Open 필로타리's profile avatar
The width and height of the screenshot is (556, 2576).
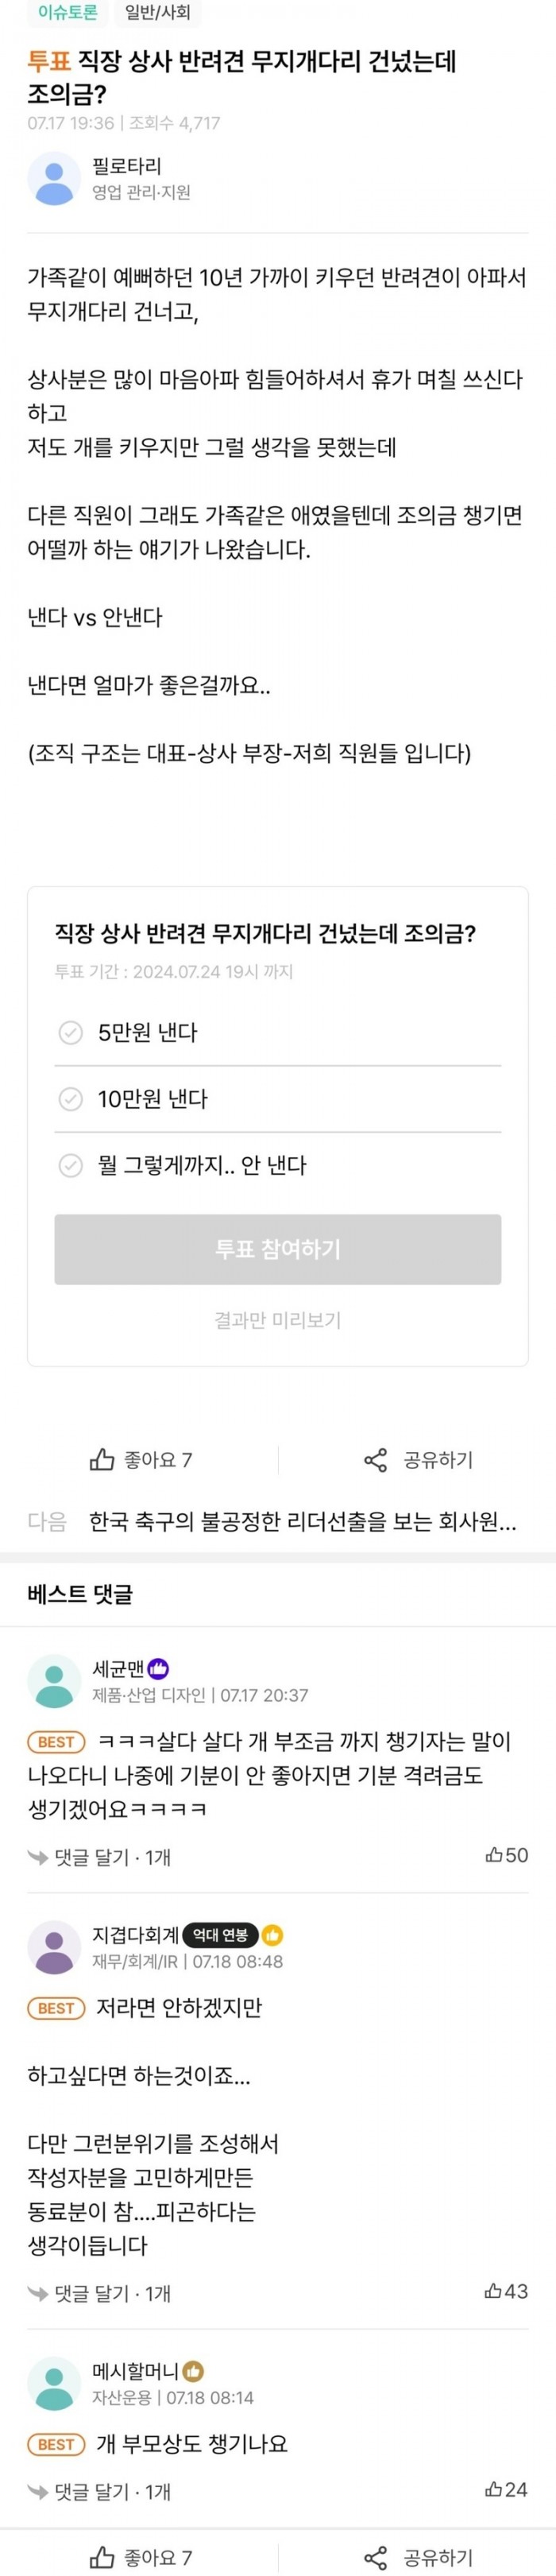coord(53,179)
